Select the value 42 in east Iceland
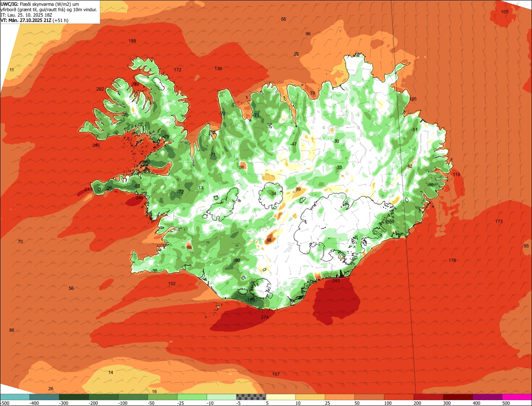Image resolution: width=532 pixels, height=406 pixels. point(410,166)
